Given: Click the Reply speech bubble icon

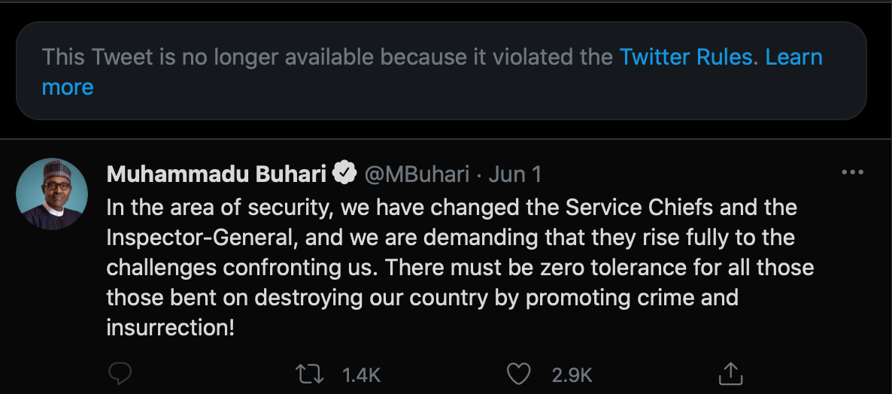Looking at the screenshot, I should (120, 374).
